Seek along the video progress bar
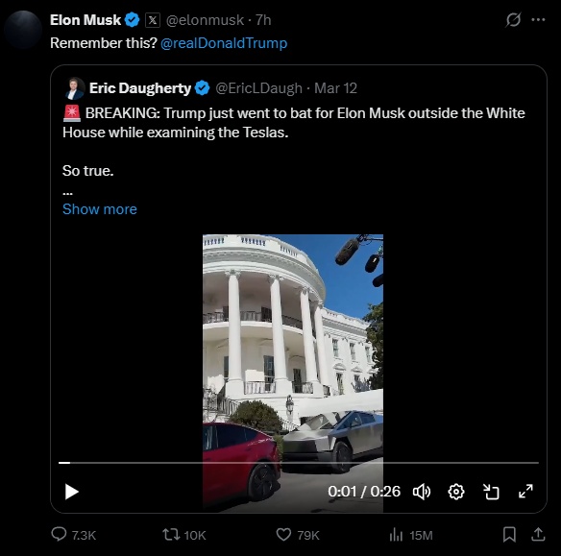The image size is (561, 556). pos(299,463)
